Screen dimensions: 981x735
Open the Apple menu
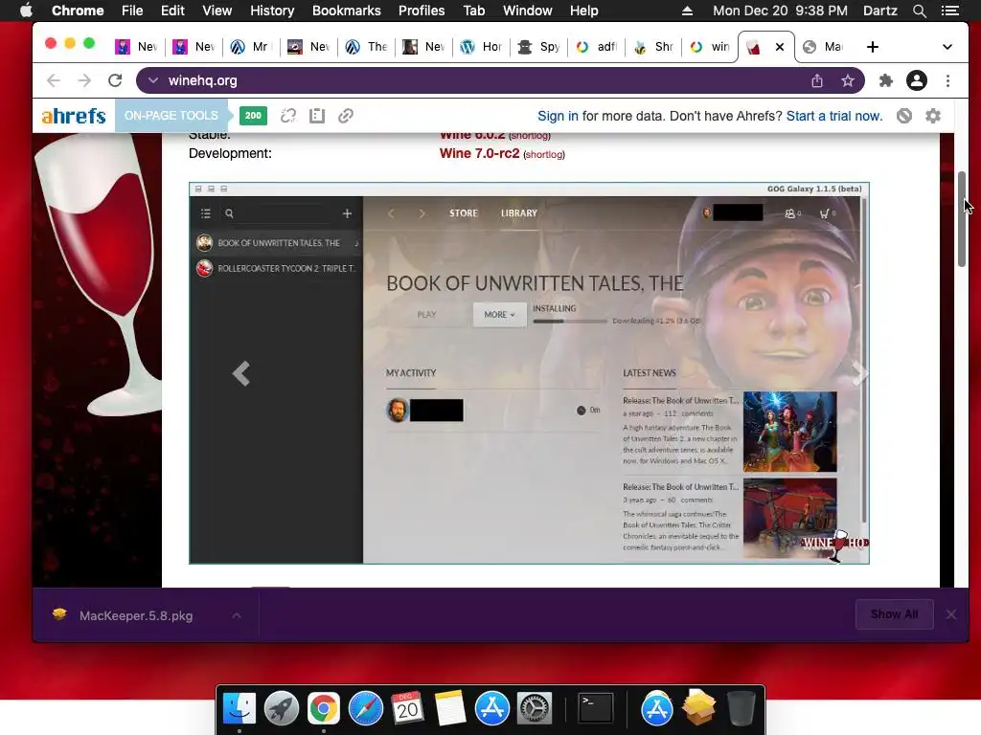pos(26,11)
